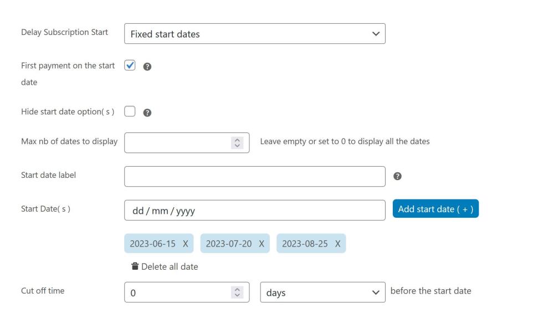Enable Hide start date option(s) checkbox

tap(130, 111)
